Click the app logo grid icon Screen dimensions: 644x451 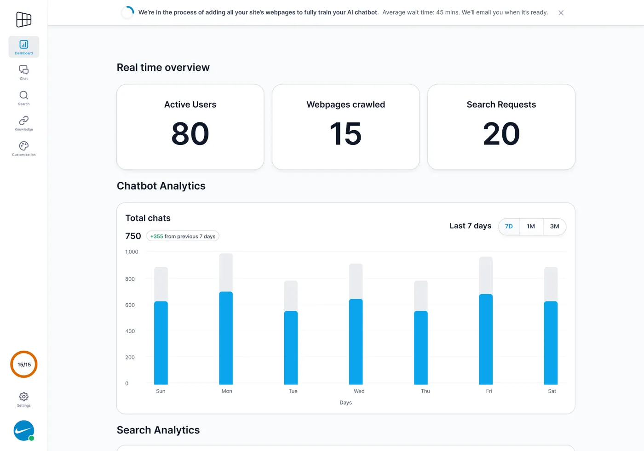pyautogui.click(x=24, y=20)
